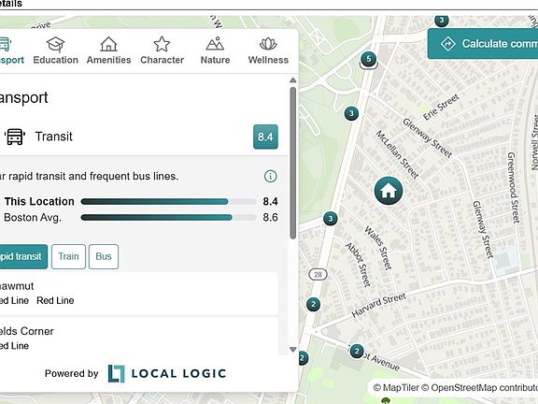Select the Character star icon

pos(162,44)
